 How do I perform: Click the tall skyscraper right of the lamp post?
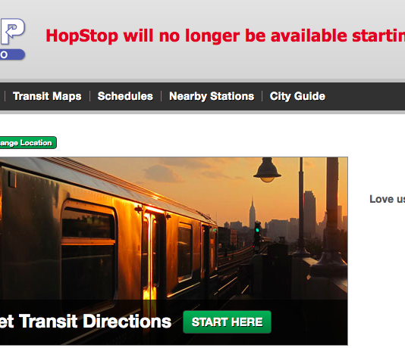tap(310, 215)
